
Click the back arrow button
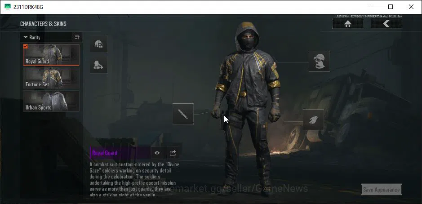[x=386, y=24]
